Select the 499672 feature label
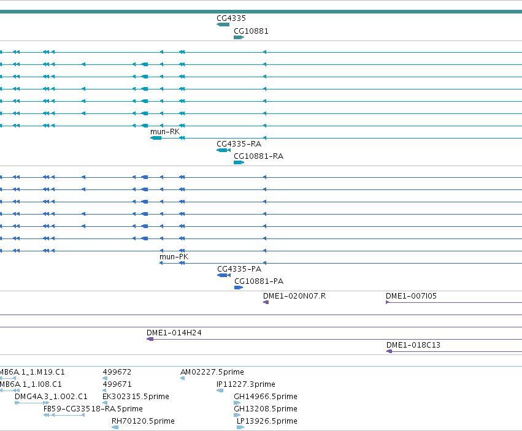 pyautogui.click(x=117, y=372)
